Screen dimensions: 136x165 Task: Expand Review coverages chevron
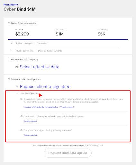[x=11, y=44]
